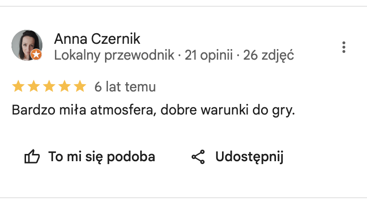Click the share icon

pyautogui.click(x=198, y=157)
